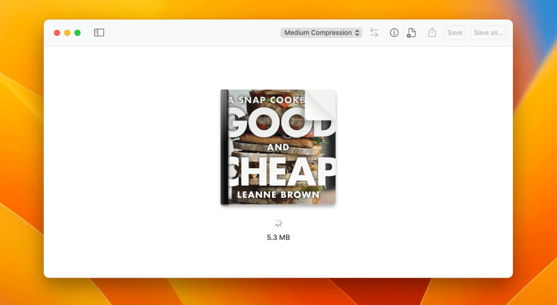Open the Medium Compression dropdown
The width and height of the screenshot is (557, 305).
(x=321, y=32)
